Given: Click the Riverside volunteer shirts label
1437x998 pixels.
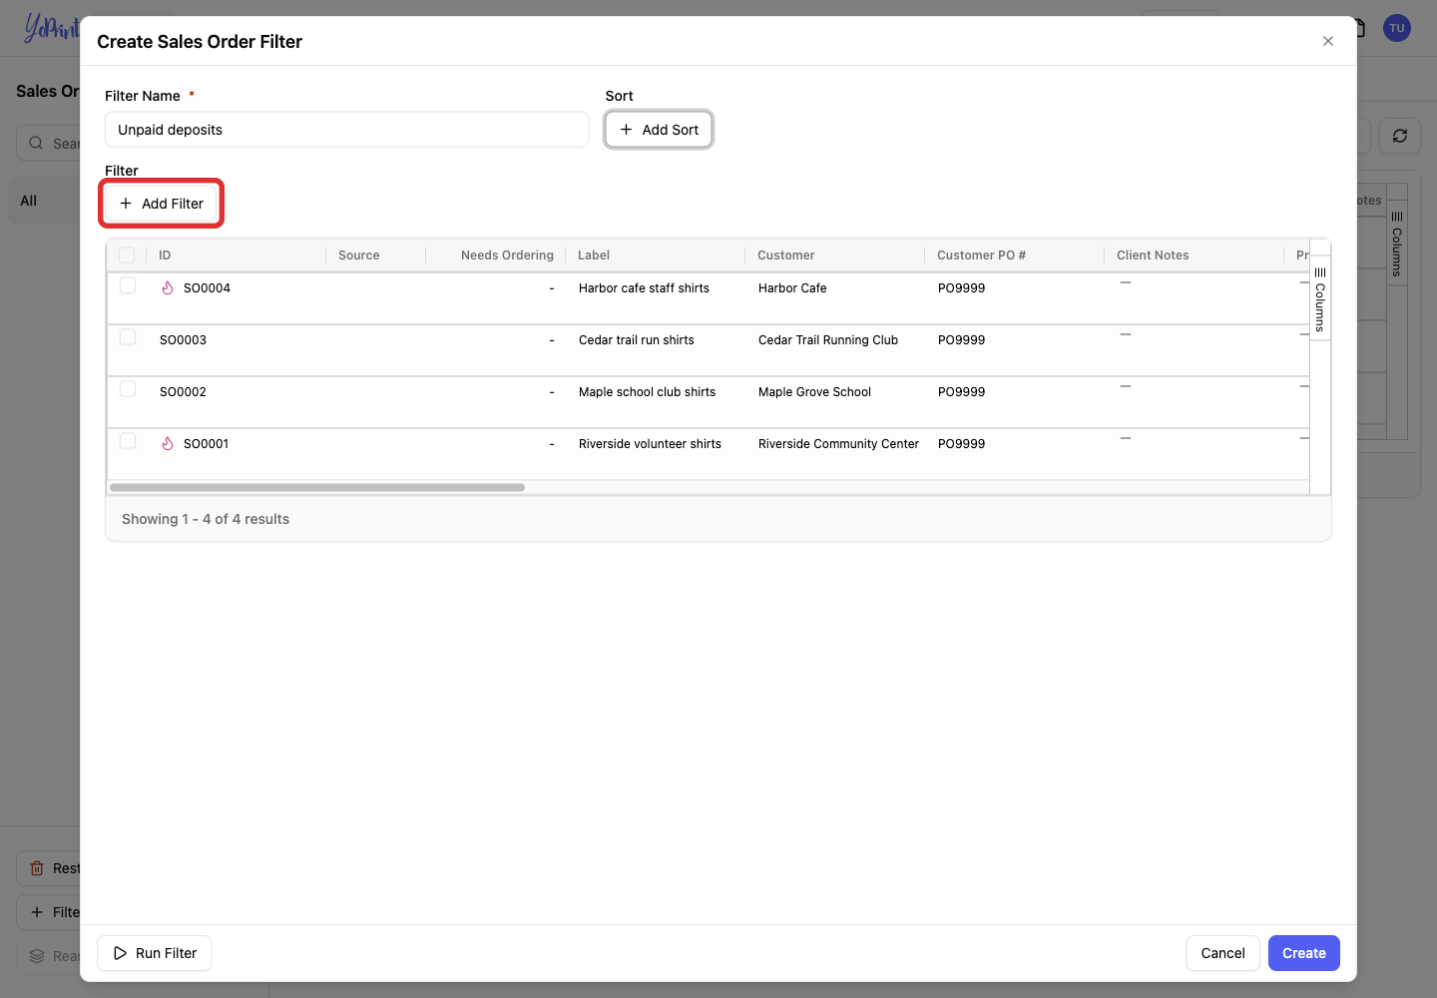Looking at the screenshot, I should 650,444.
